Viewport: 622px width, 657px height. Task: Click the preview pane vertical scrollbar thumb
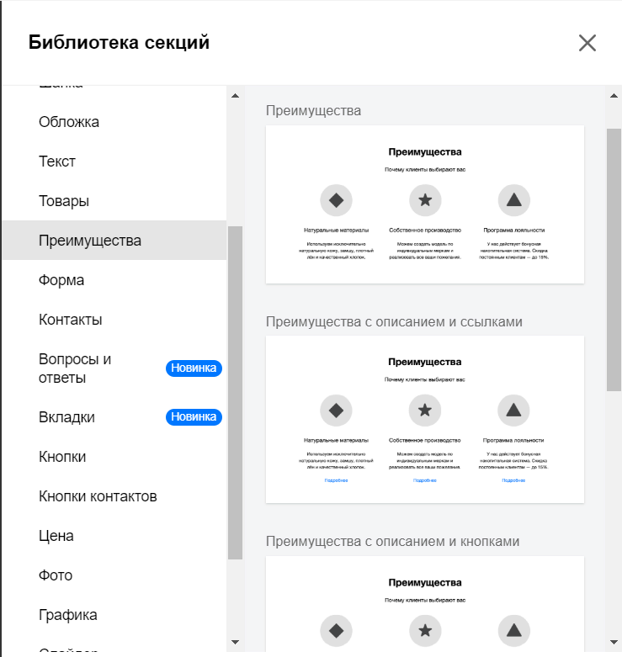[x=614, y=260]
